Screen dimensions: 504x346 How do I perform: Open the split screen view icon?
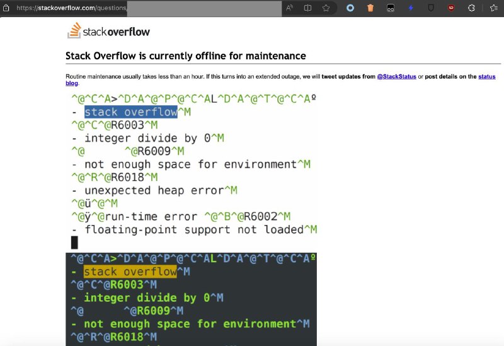click(x=307, y=8)
